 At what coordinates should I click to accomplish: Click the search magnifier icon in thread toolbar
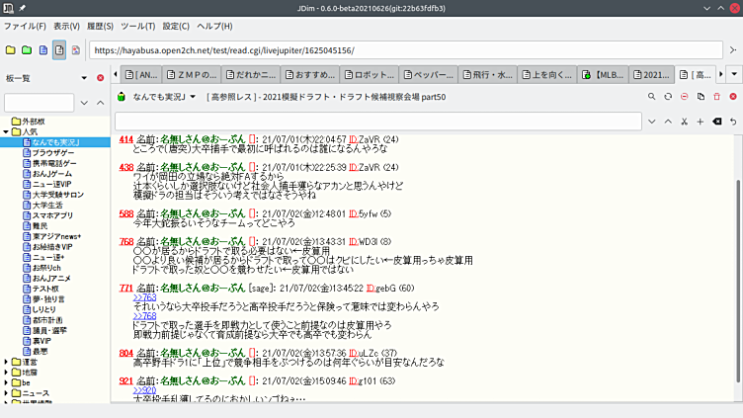(x=652, y=97)
